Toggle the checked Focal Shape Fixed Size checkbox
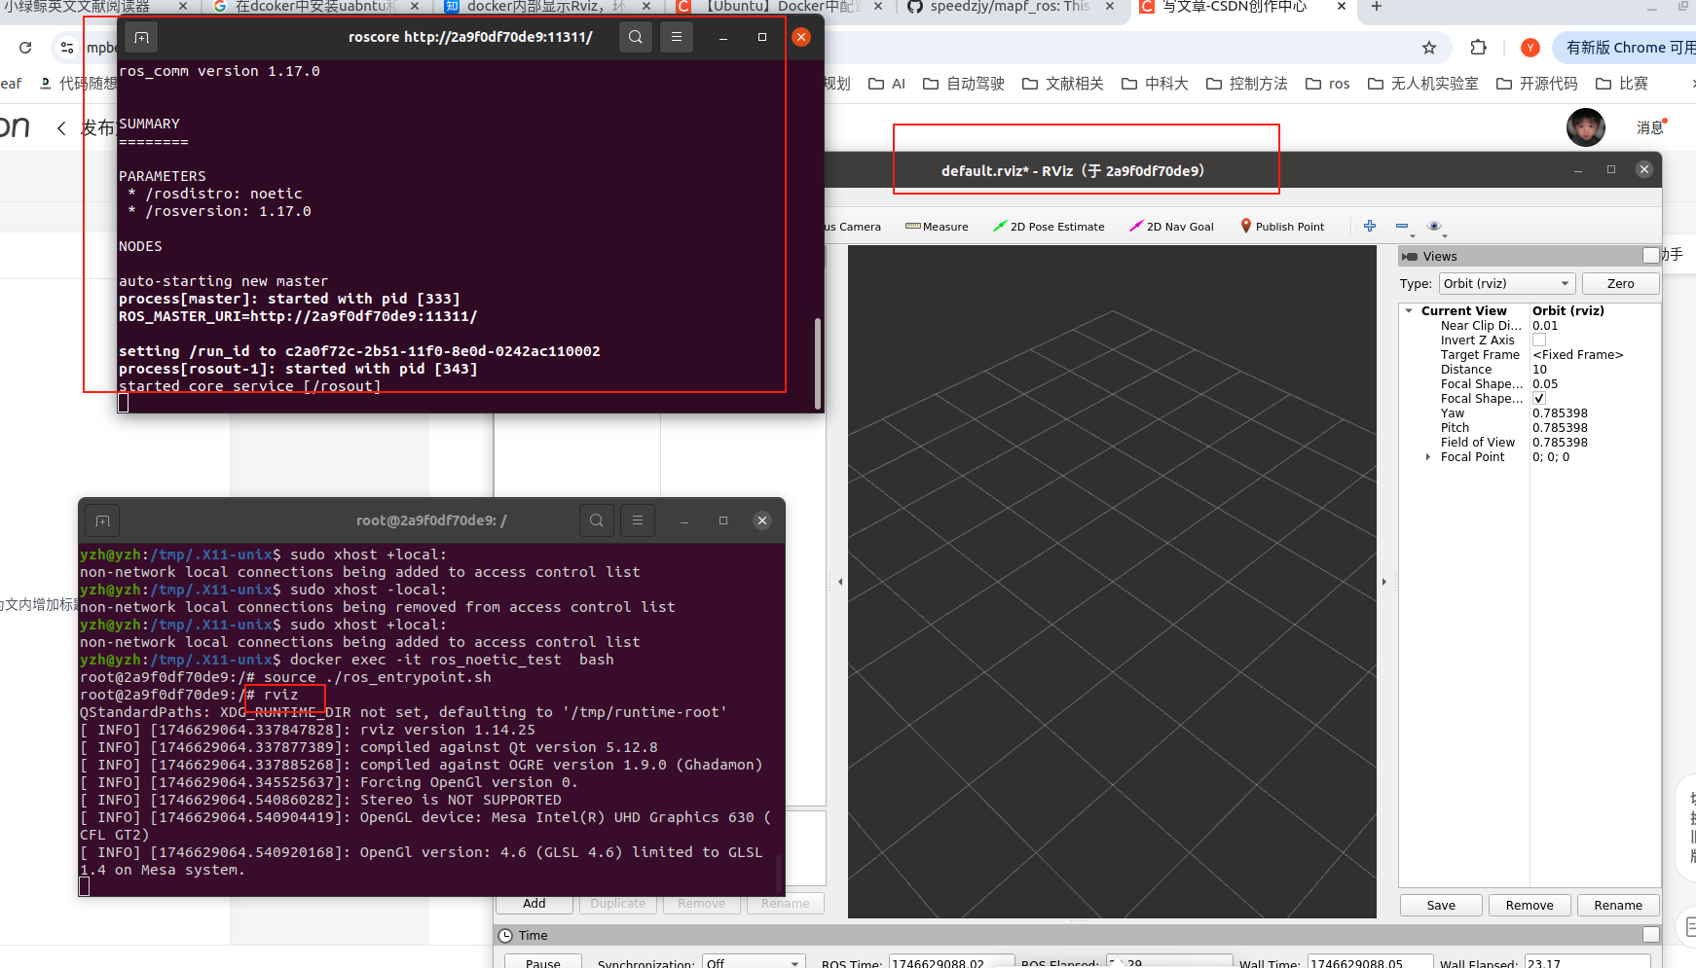This screenshot has width=1696, height=968. click(1539, 399)
